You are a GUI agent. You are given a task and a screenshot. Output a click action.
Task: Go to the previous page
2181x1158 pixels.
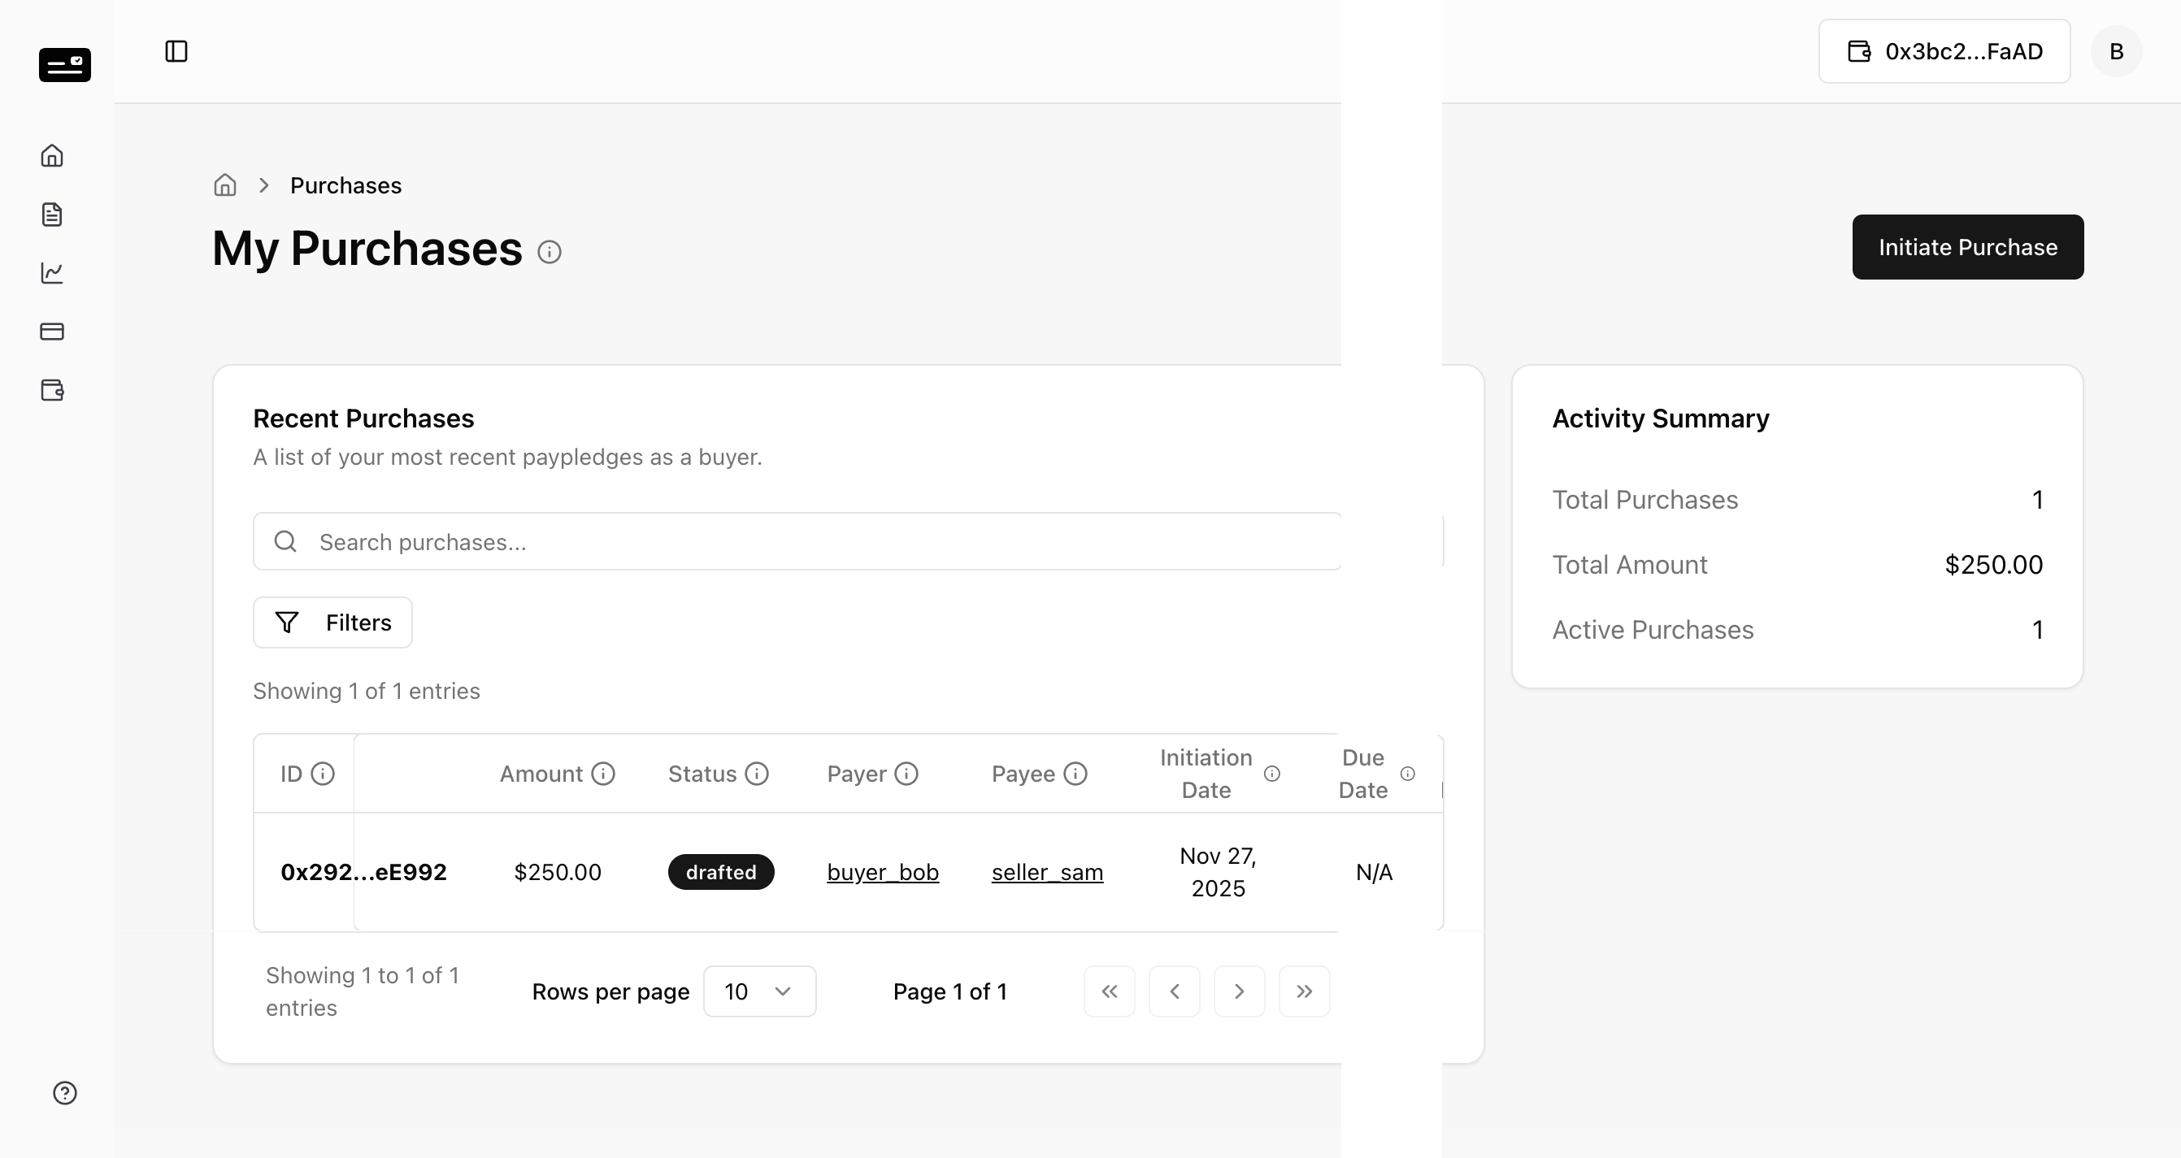pos(1175,991)
